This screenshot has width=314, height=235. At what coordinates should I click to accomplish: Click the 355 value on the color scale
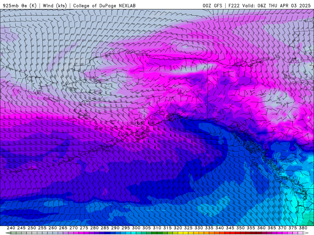[251, 228]
